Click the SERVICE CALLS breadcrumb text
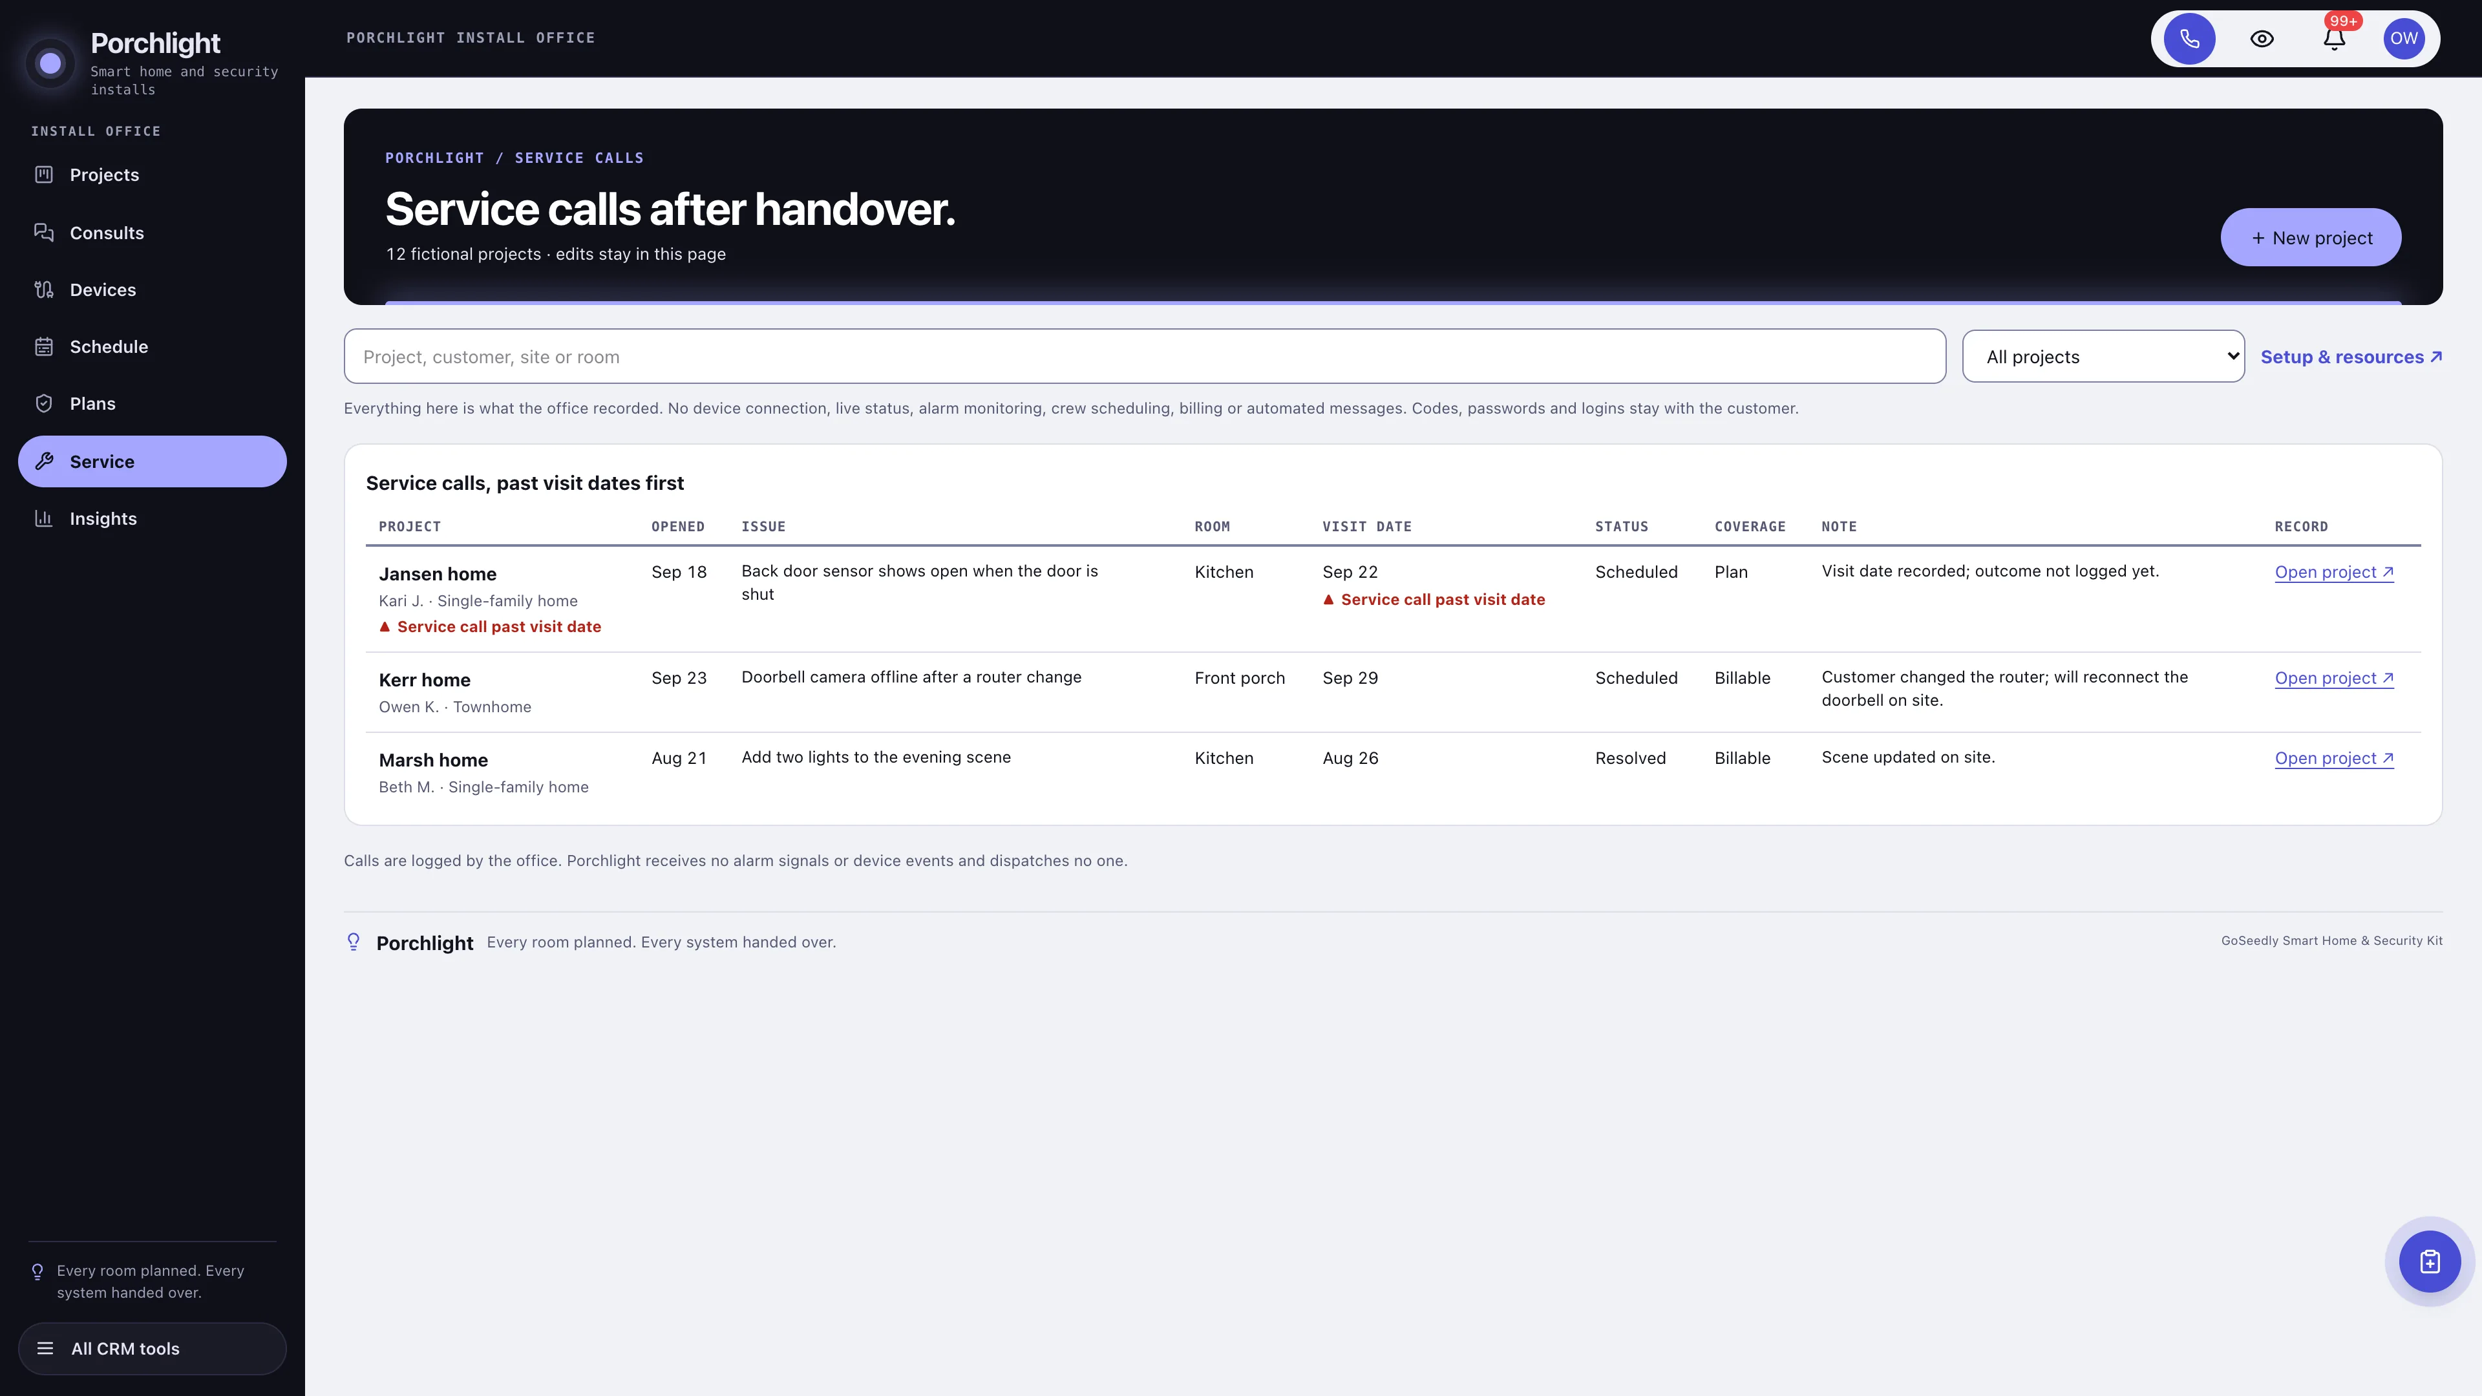This screenshot has height=1396, width=2482. click(579, 158)
